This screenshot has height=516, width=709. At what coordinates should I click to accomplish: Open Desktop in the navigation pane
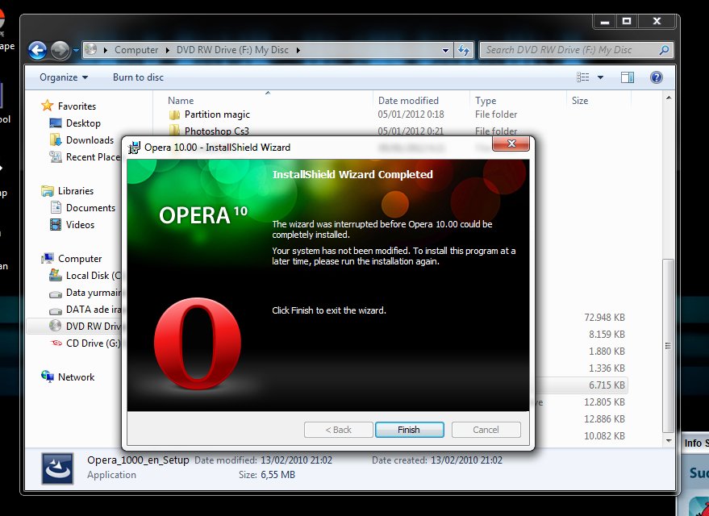pos(83,123)
